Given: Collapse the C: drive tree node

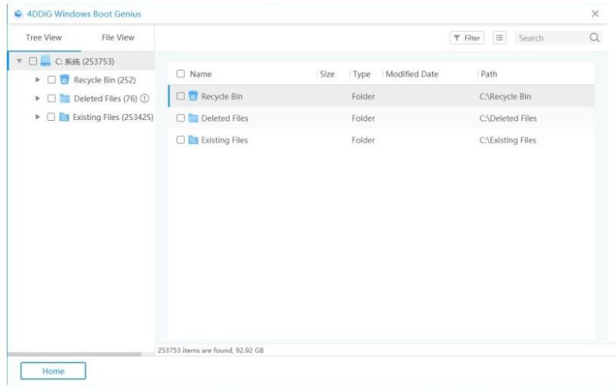Looking at the screenshot, I should [x=19, y=61].
